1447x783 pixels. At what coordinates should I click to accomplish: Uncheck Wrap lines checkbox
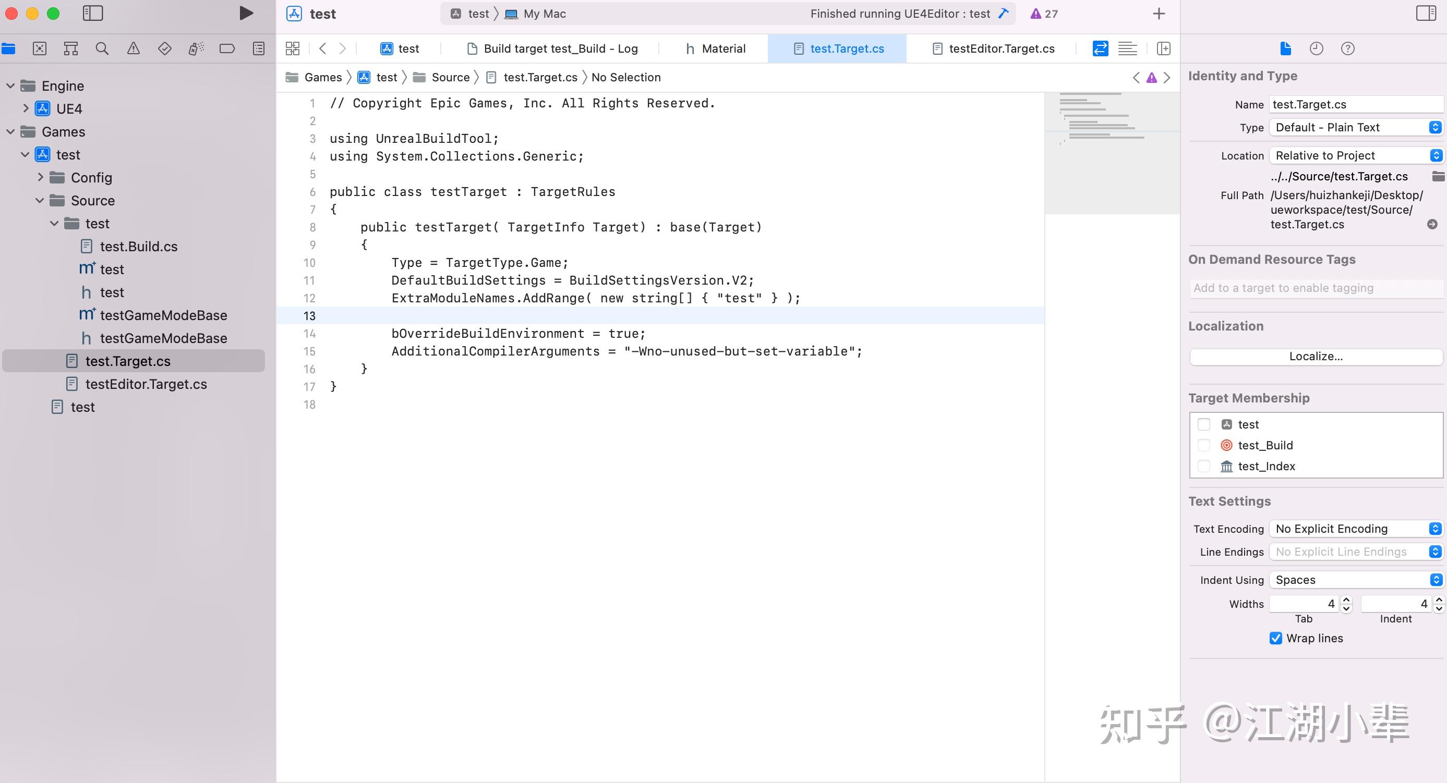click(x=1276, y=638)
